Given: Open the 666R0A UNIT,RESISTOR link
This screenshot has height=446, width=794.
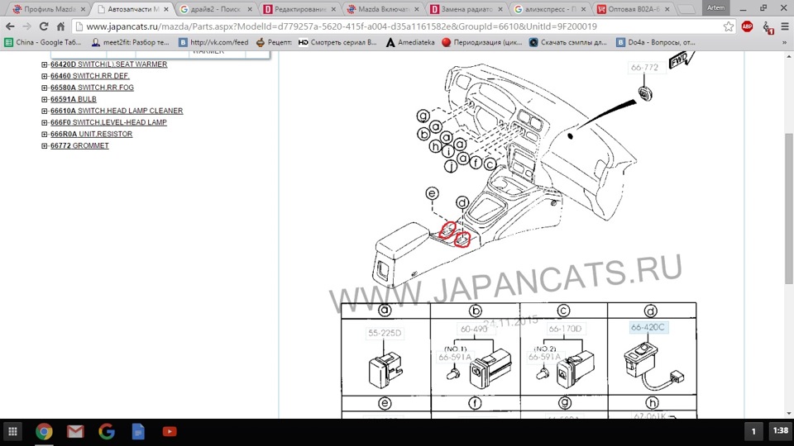Looking at the screenshot, I should pos(92,134).
